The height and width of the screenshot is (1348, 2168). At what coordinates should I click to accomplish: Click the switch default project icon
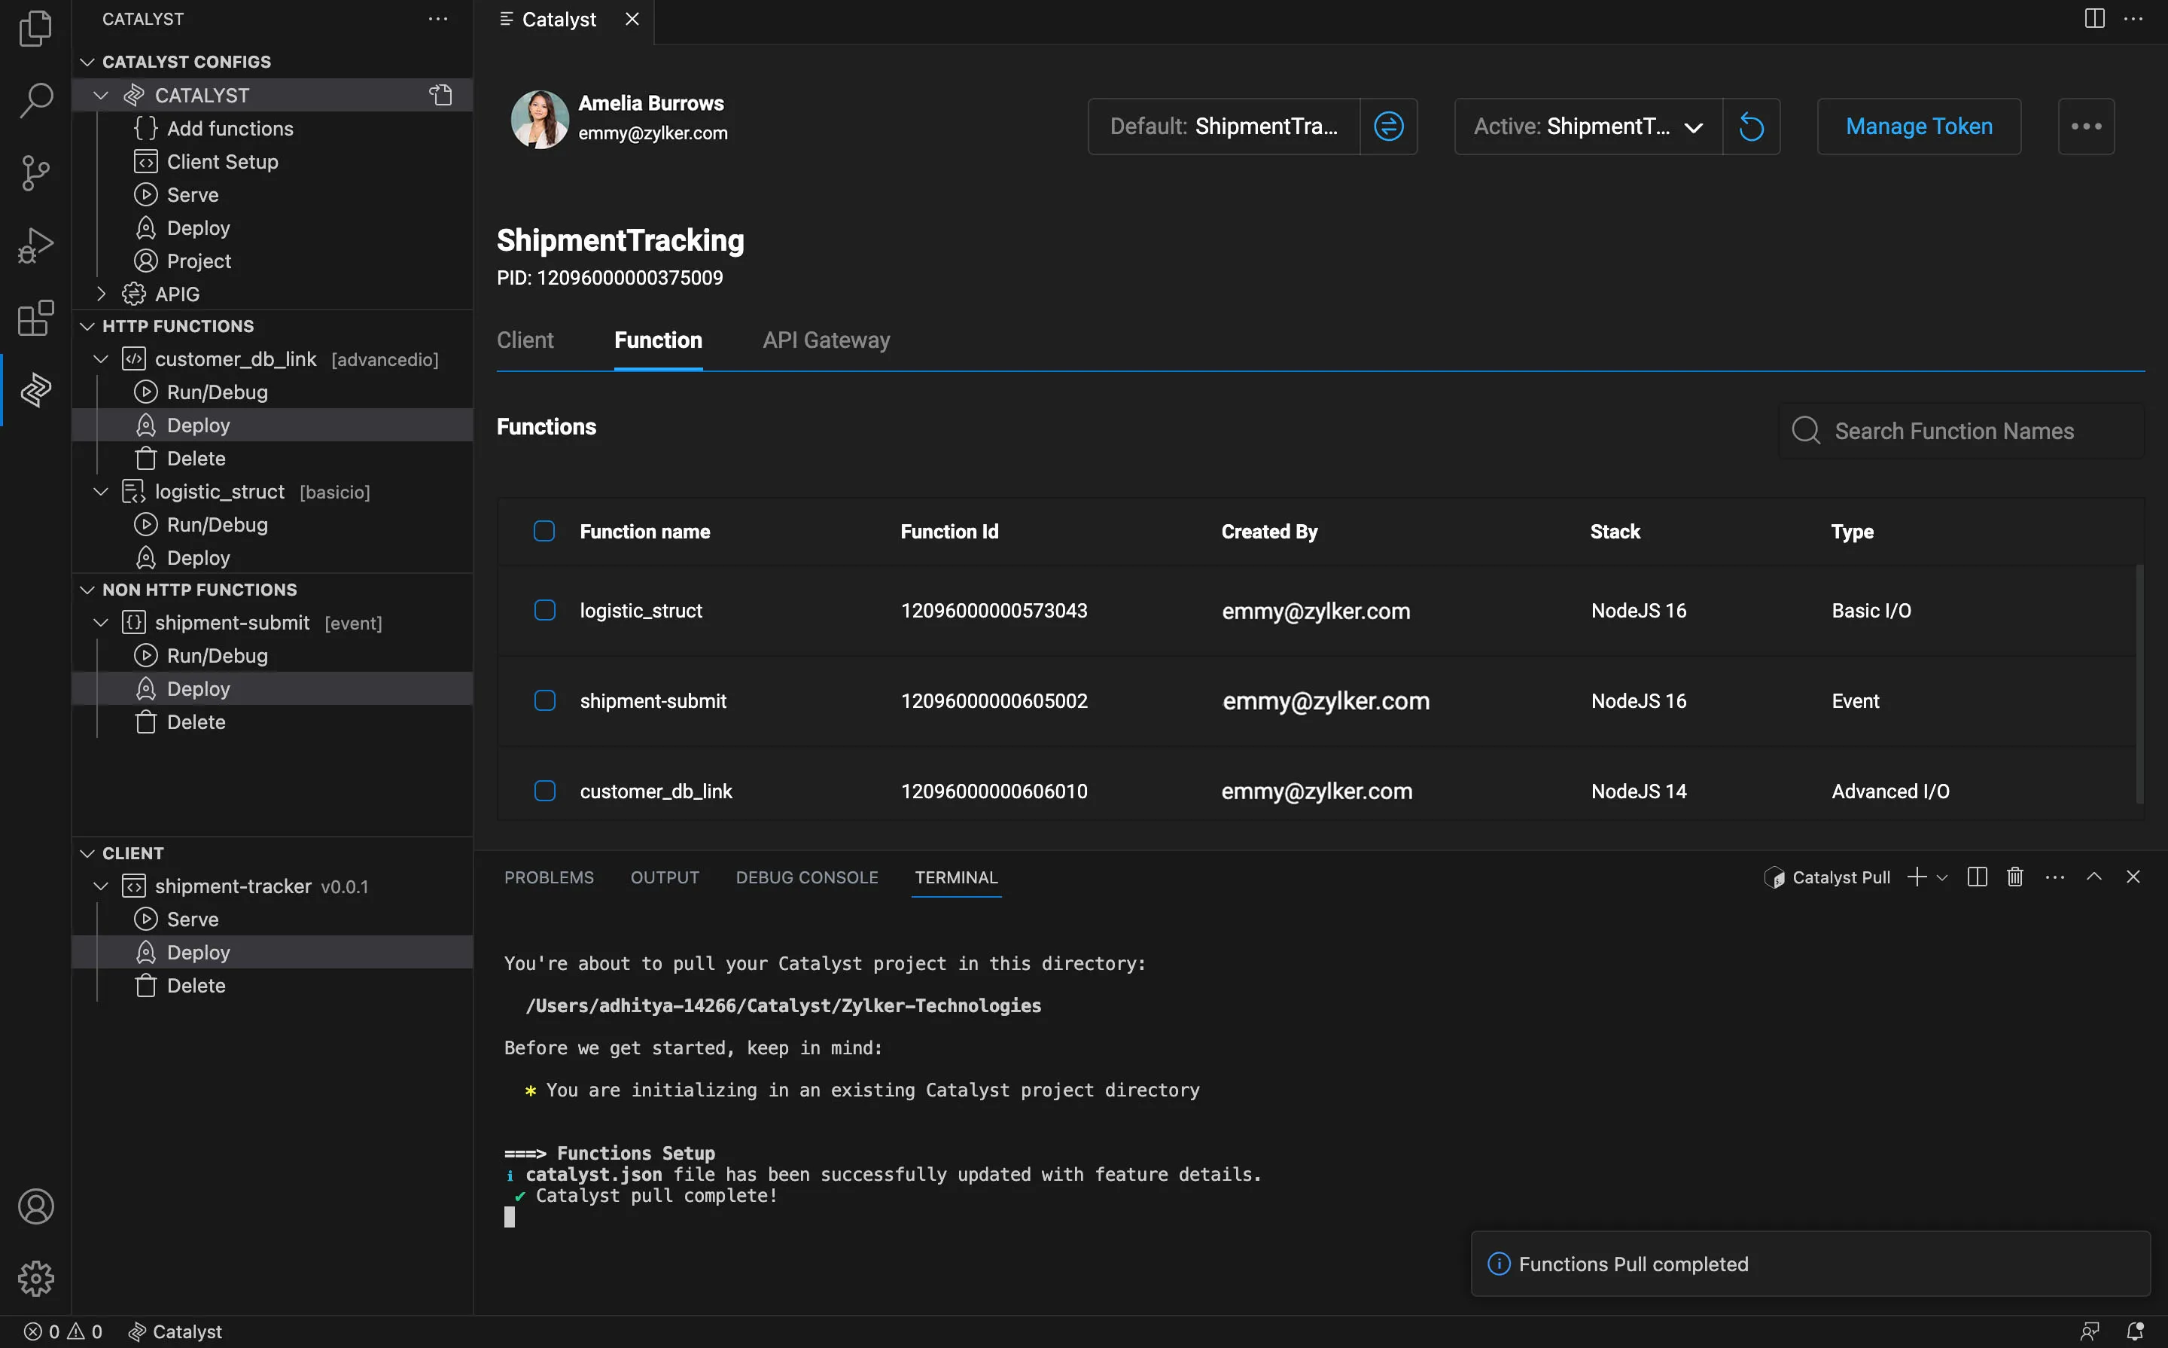[x=1388, y=127]
